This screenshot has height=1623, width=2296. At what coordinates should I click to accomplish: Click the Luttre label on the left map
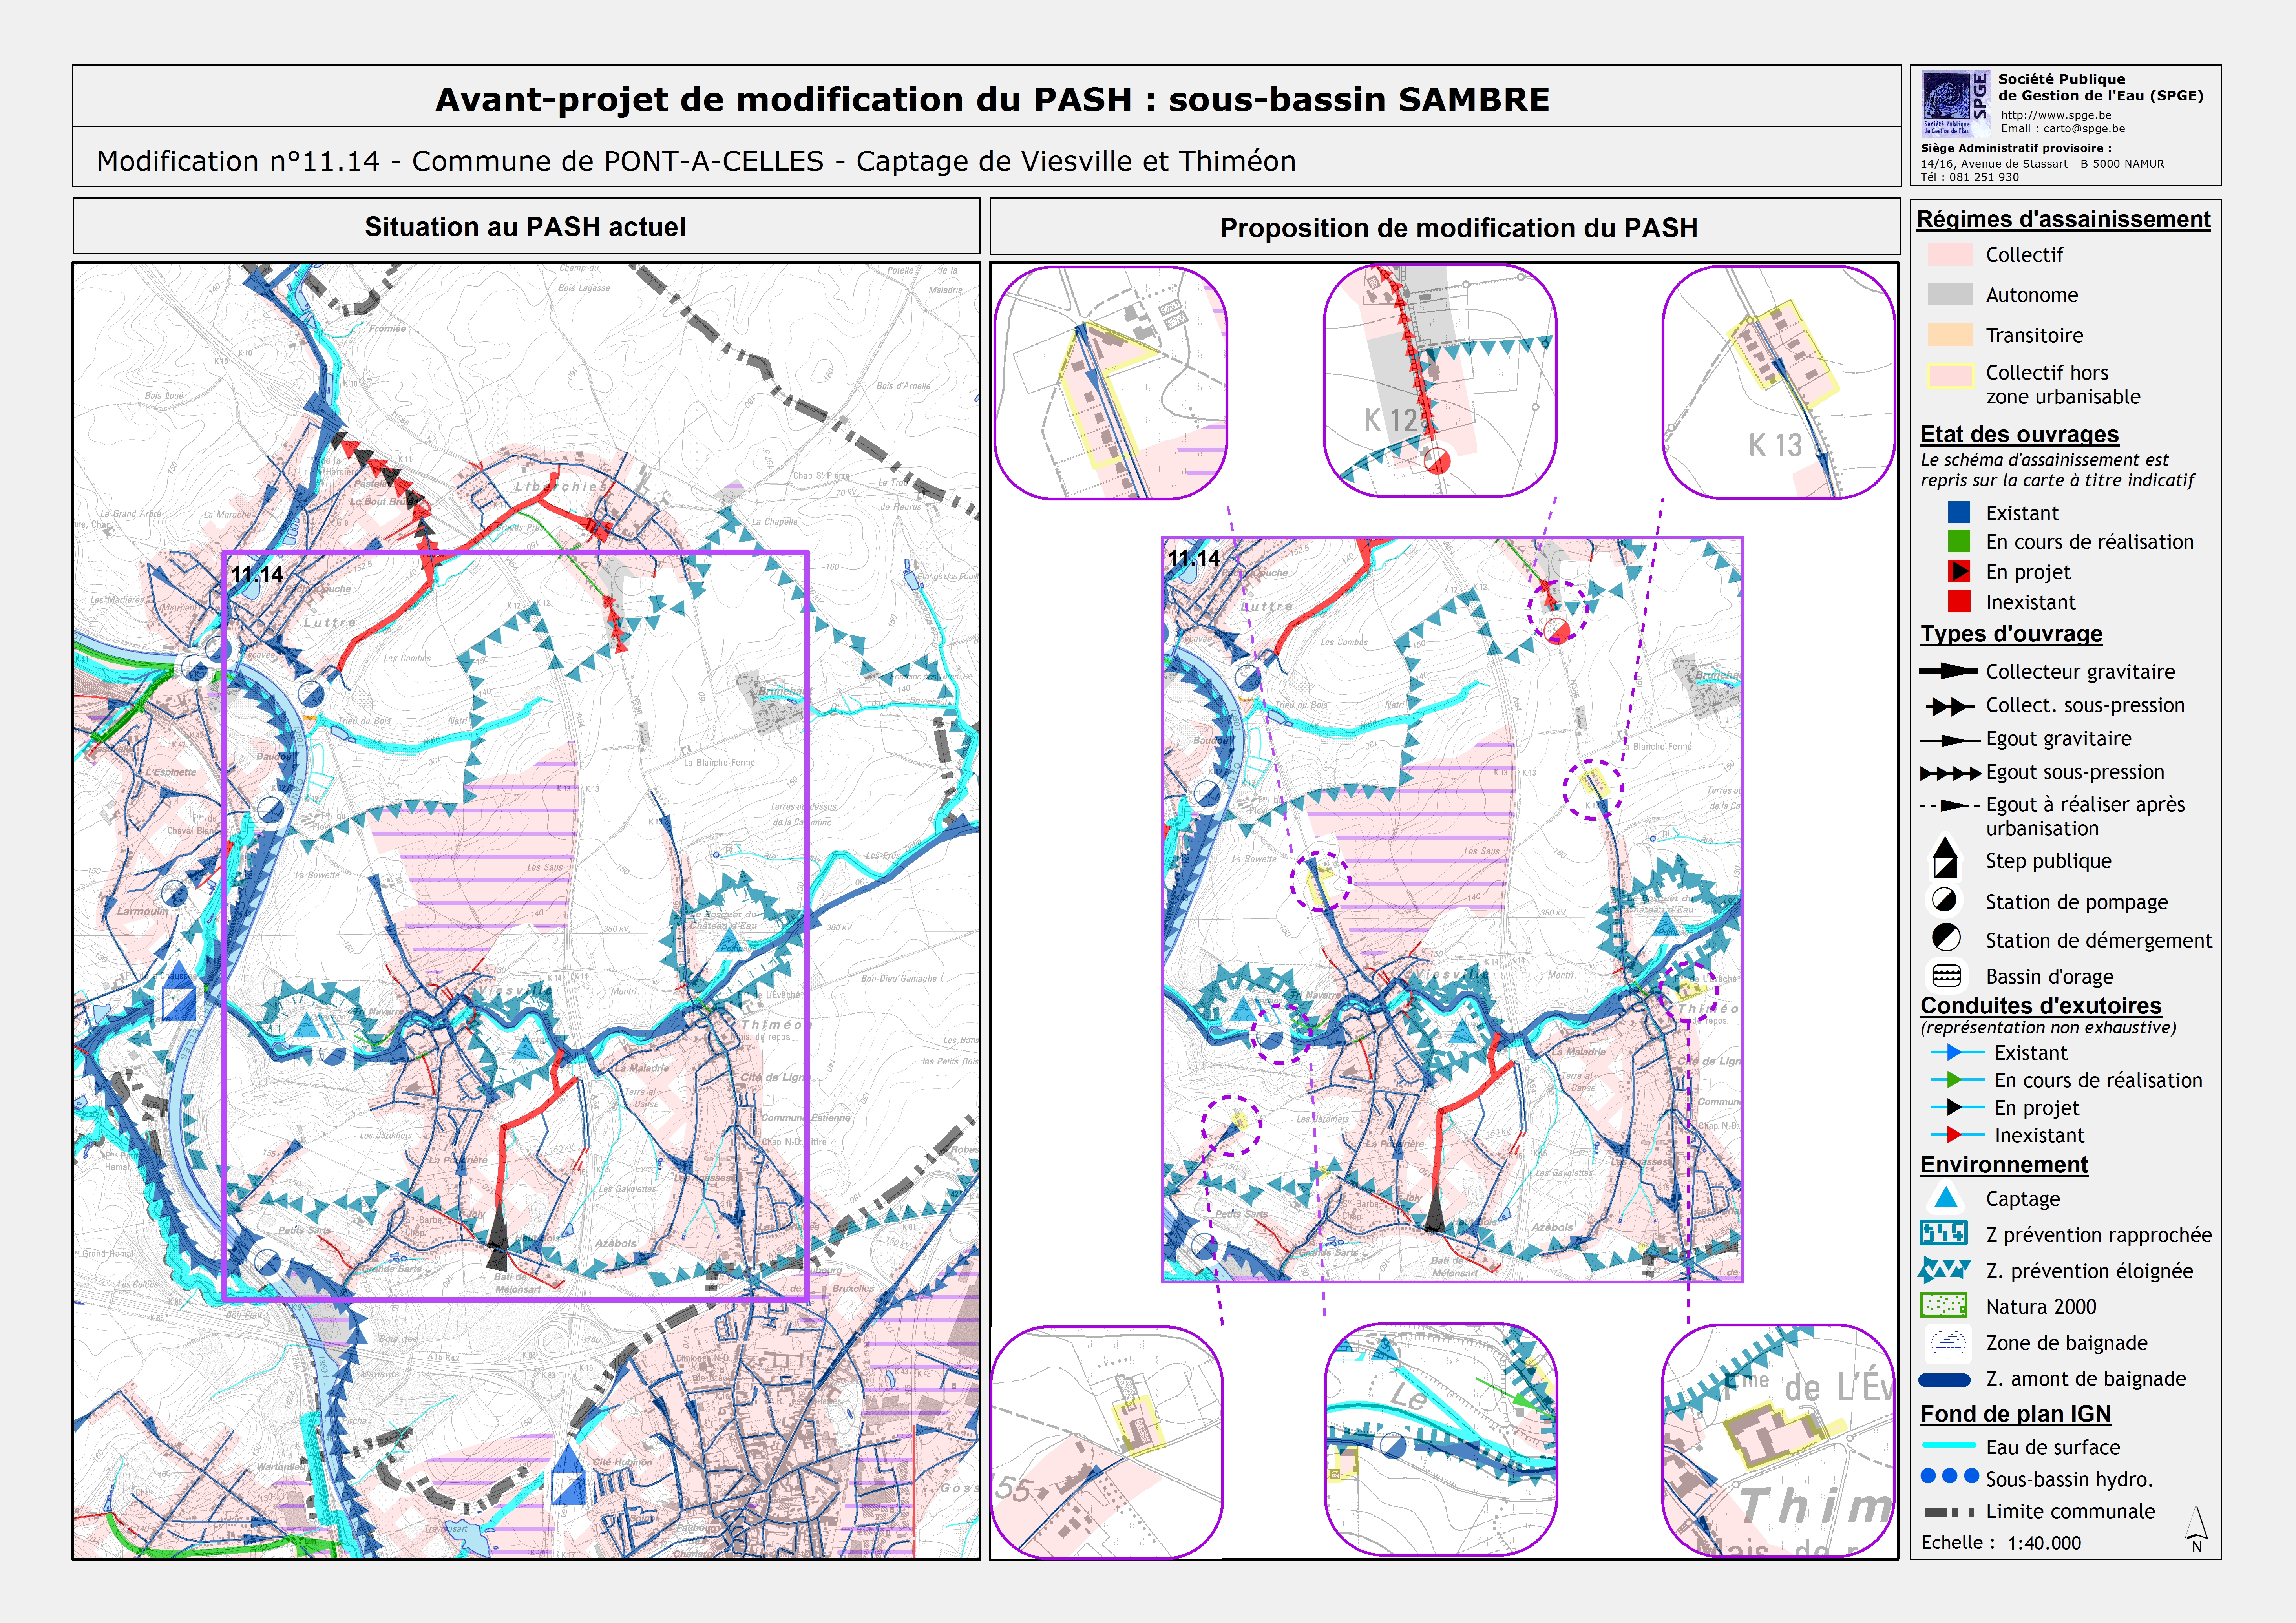pos(330,622)
